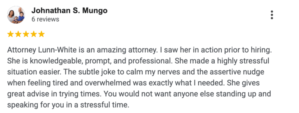Click the first gold rating star
The width and height of the screenshot is (299, 113).
[11, 34]
